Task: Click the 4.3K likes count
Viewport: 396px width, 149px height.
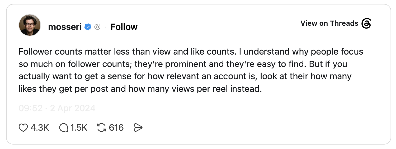Action: coord(40,128)
